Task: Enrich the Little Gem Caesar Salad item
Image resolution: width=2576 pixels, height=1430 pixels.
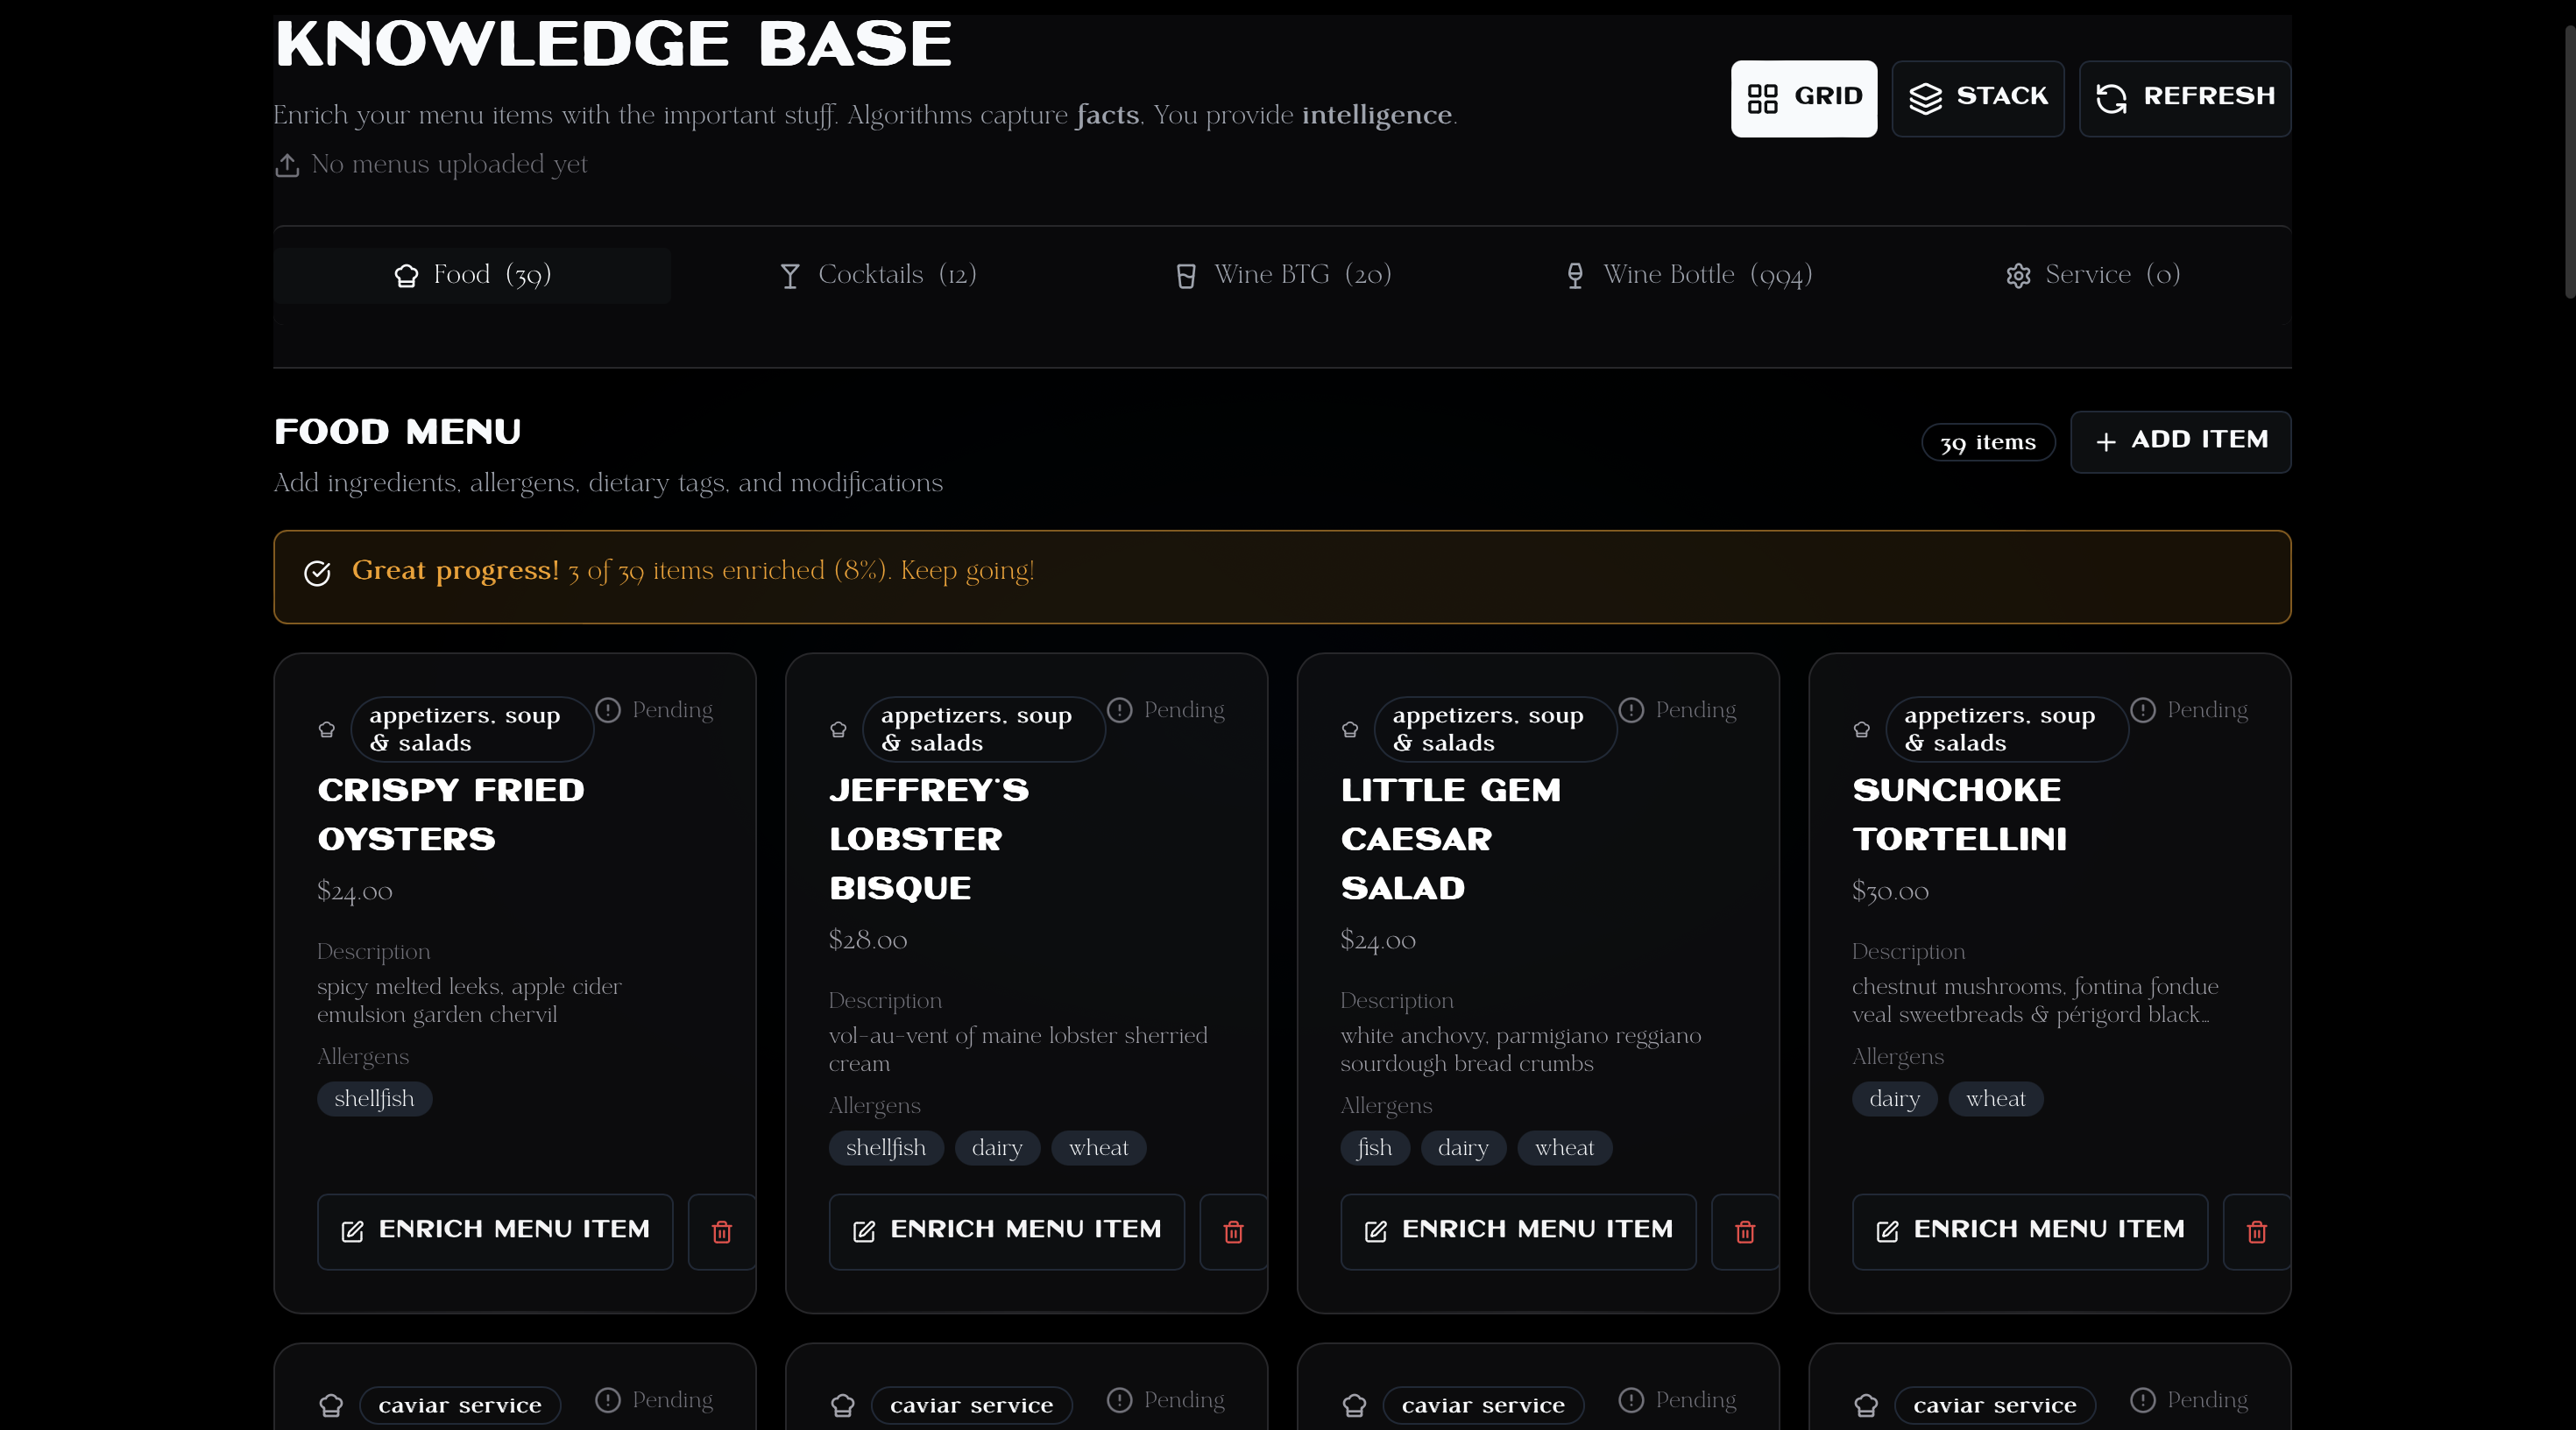Action: [x=1516, y=1231]
